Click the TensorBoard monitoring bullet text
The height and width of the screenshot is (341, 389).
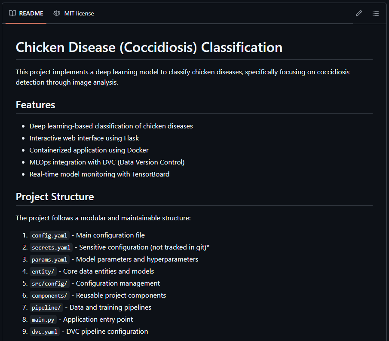click(99, 174)
